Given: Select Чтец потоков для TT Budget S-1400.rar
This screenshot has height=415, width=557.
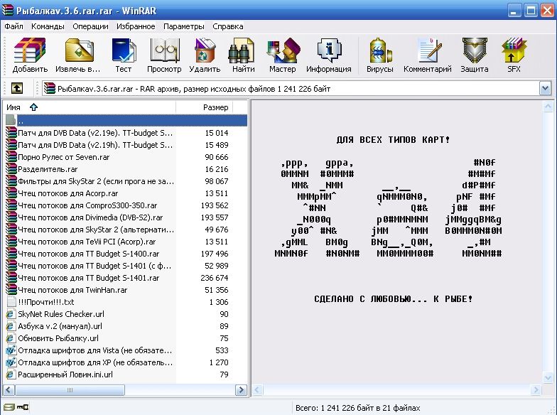Looking at the screenshot, I should [x=88, y=253].
